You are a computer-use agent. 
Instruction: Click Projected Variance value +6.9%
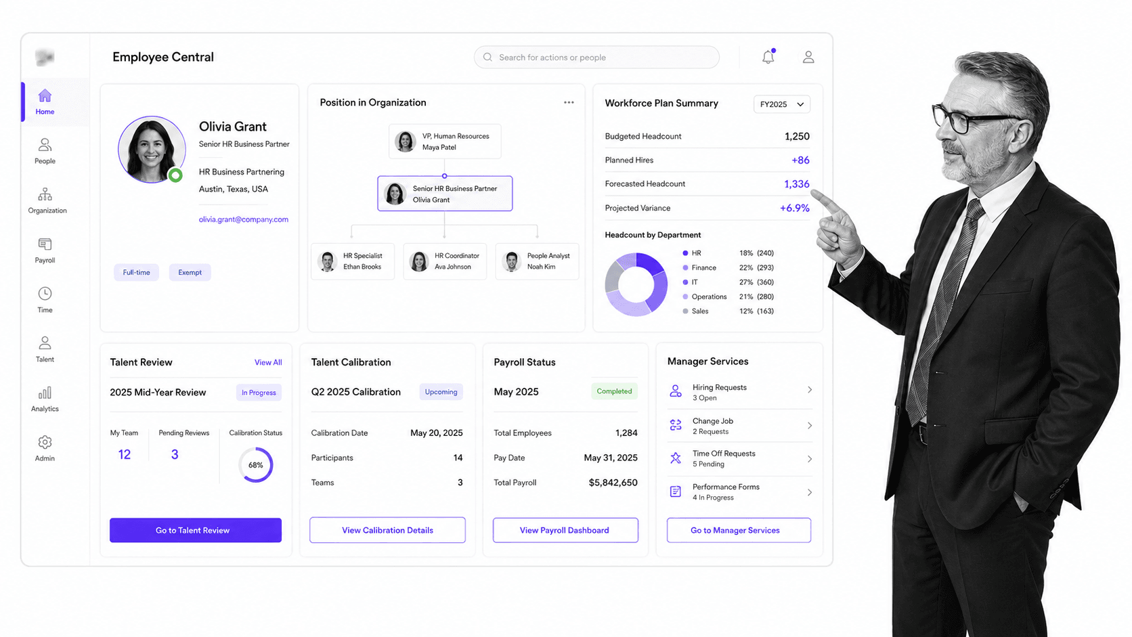795,208
